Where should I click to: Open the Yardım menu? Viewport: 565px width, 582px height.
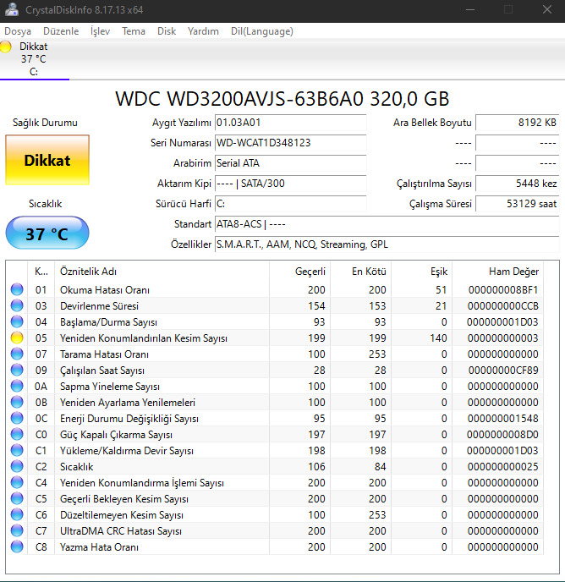pos(203,31)
